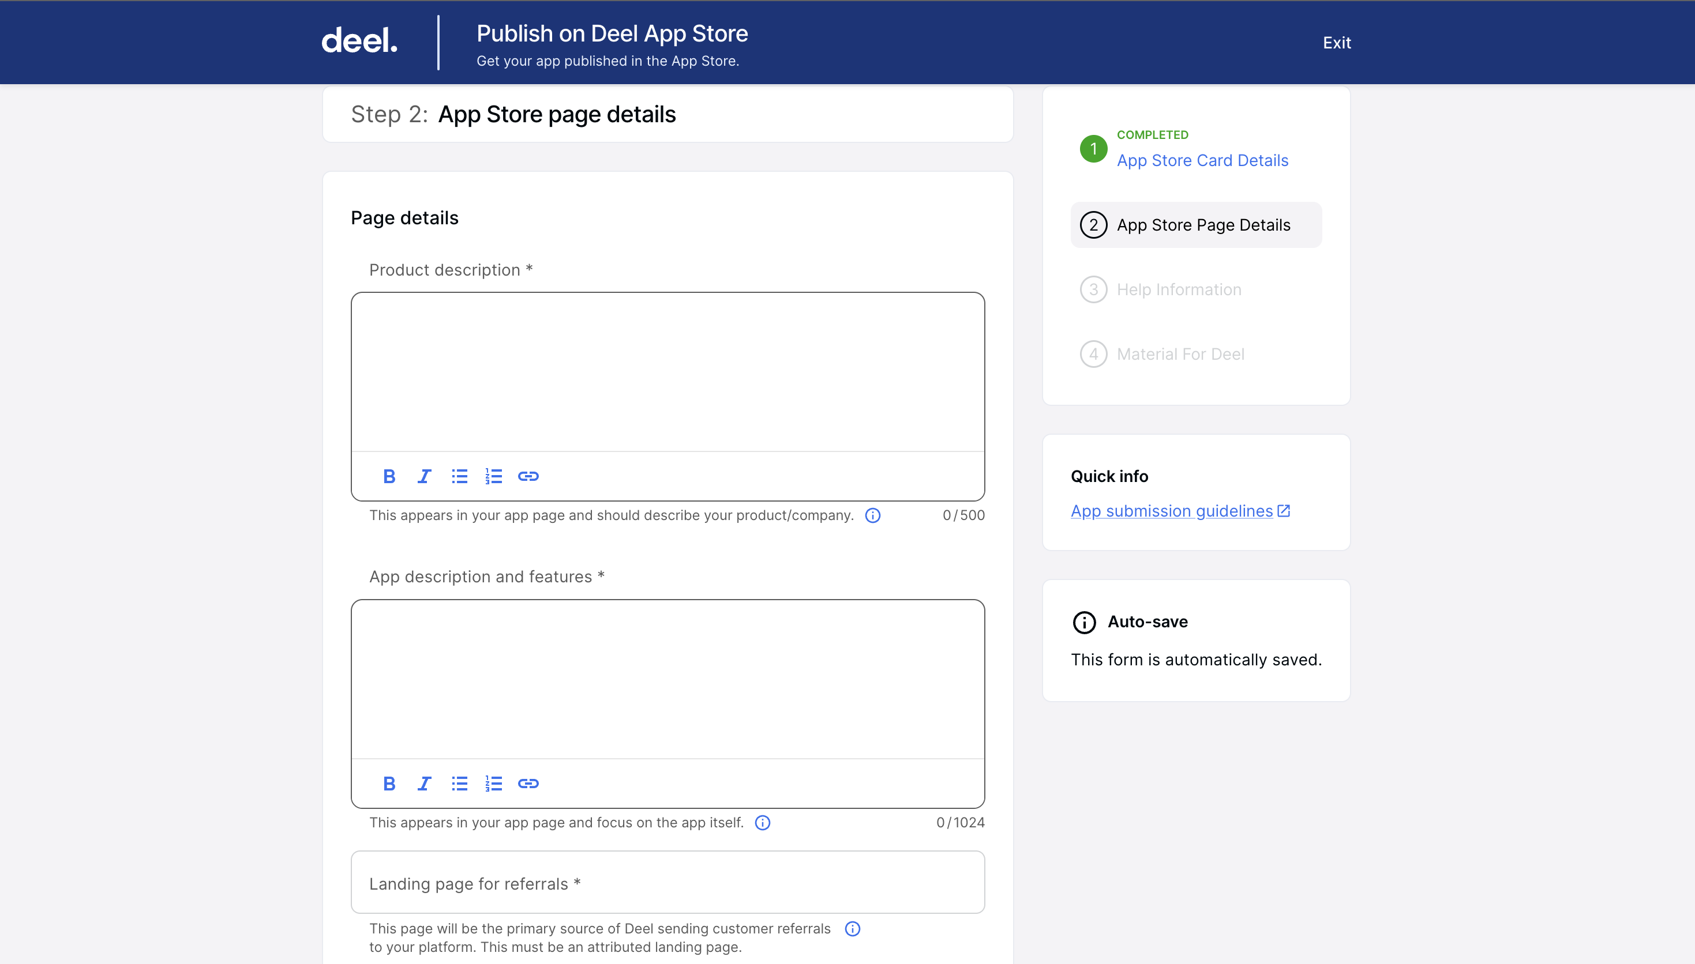Screen dimensions: 1695x964
Task: Click the step 3 number circle
Action: [1093, 289]
